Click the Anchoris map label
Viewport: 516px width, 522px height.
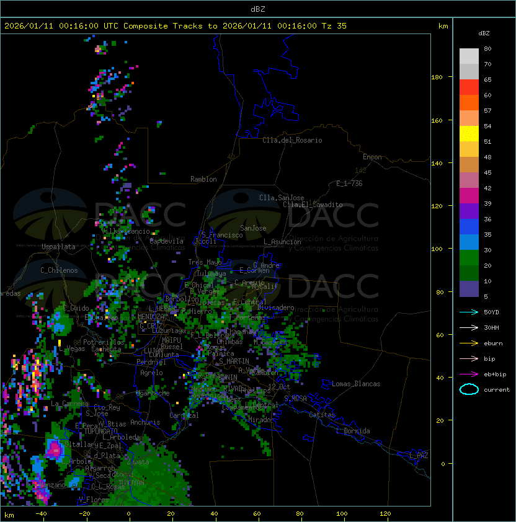145,422
